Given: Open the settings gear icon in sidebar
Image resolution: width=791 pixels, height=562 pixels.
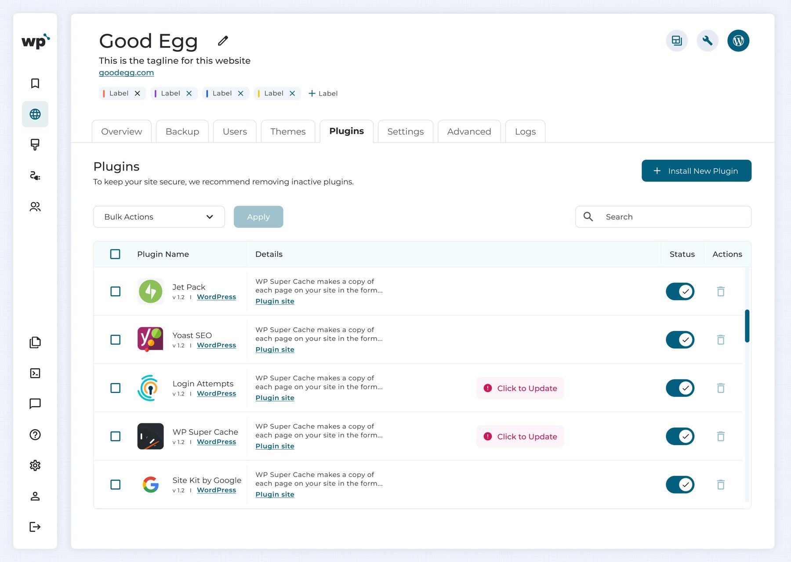Looking at the screenshot, I should 35,465.
